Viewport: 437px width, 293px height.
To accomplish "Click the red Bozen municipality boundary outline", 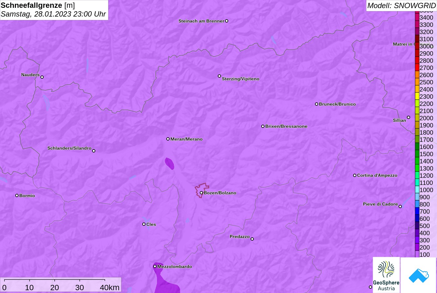I will tap(202, 190).
